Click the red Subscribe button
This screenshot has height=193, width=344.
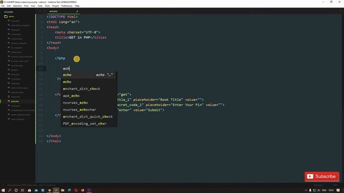coord(321,176)
